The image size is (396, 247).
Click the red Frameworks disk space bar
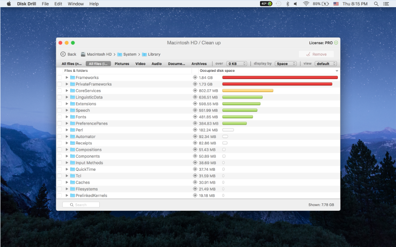point(280,77)
